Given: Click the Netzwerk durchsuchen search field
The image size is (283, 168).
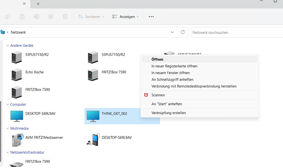Looking at the screenshot, I should (237, 33).
